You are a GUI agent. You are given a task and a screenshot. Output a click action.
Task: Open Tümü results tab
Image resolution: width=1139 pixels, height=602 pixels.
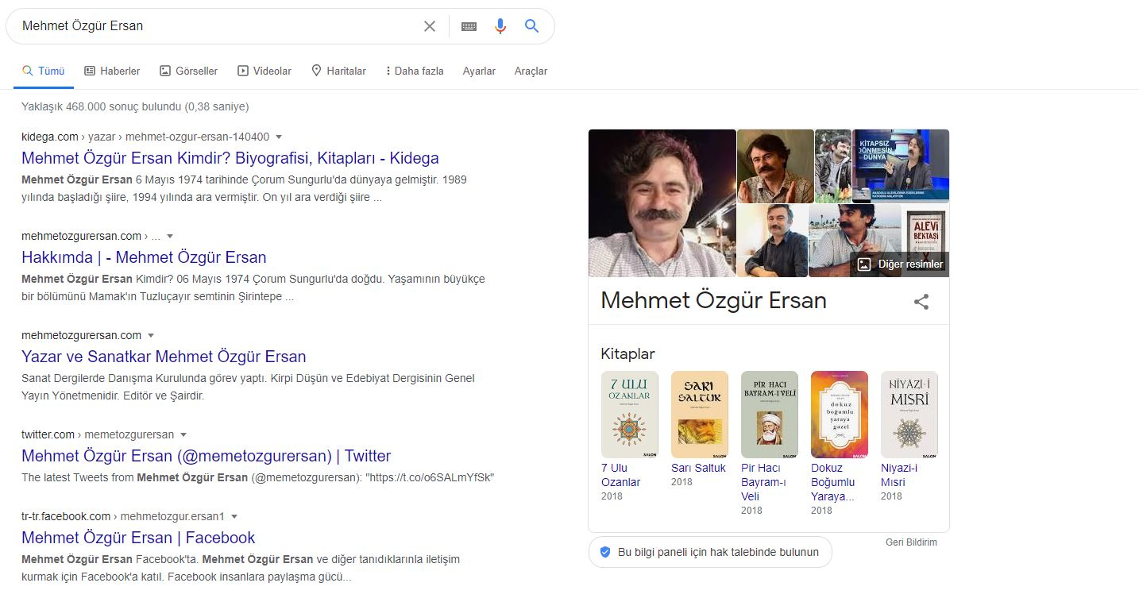click(44, 71)
